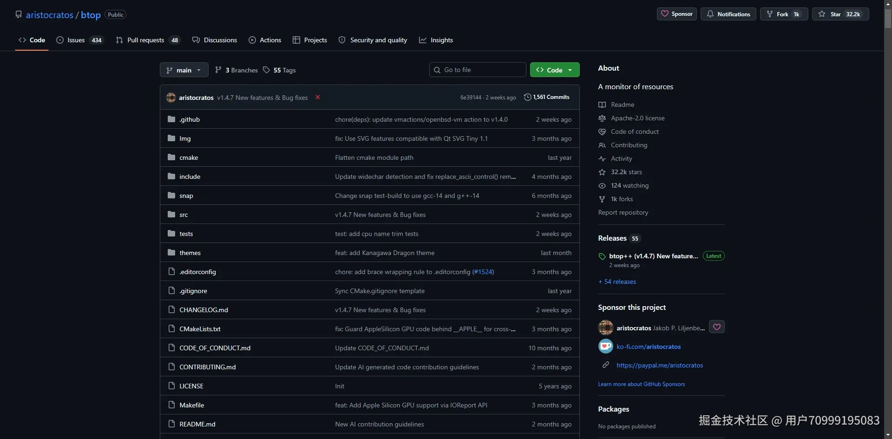Screen dimensions: 892x439
Task: Click the src folder icon
Action: [171, 214]
